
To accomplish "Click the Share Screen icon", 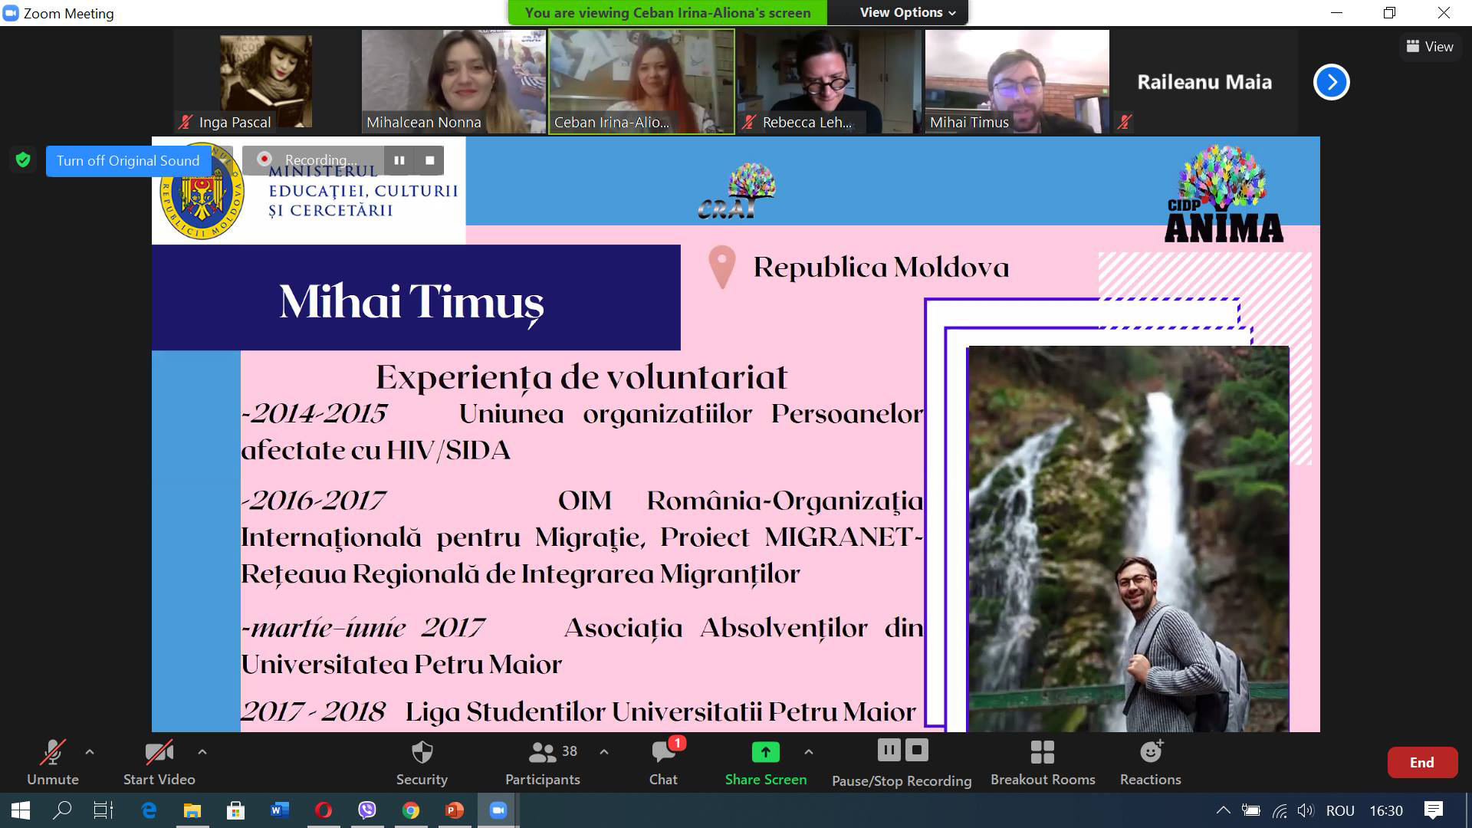I will pos(766,753).
